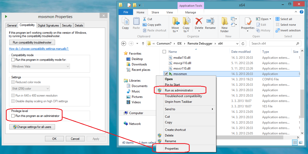The width and height of the screenshot is (308, 154).
Task: Switch to details view in status bar
Action: [x=295, y=142]
